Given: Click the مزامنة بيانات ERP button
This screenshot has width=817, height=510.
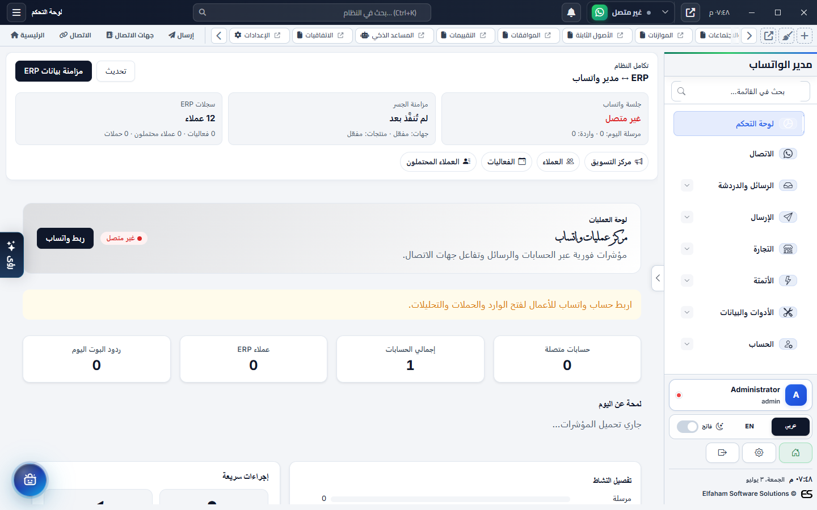Looking at the screenshot, I should 53,71.
